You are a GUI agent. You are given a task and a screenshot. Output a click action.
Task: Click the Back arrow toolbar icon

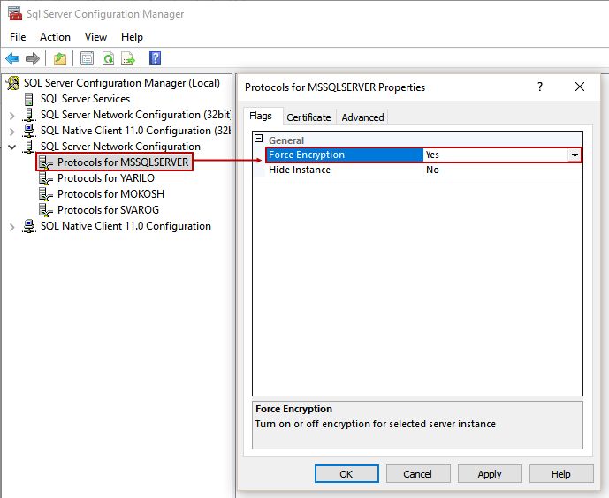(12, 58)
